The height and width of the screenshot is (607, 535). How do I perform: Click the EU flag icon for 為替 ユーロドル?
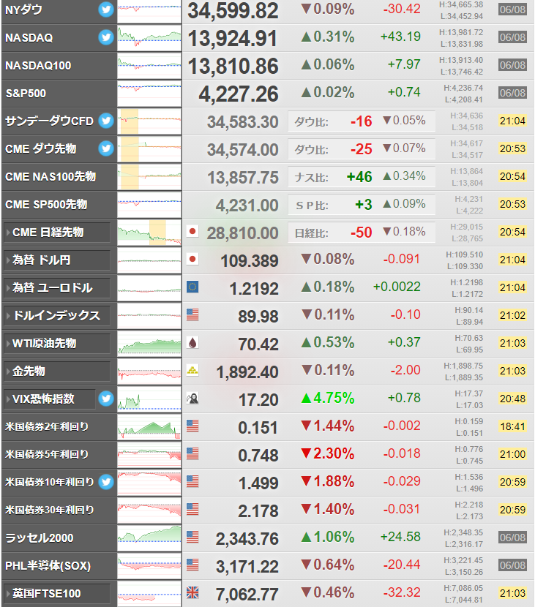click(x=192, y=287)
